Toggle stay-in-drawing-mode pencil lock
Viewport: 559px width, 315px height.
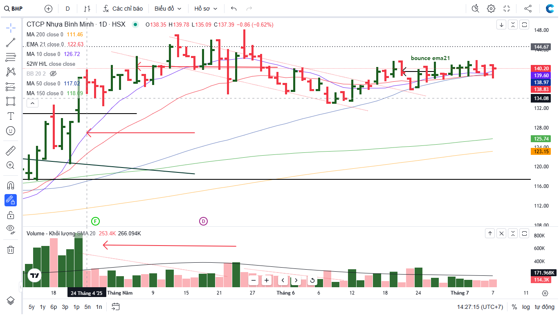[x=11, y=200]
